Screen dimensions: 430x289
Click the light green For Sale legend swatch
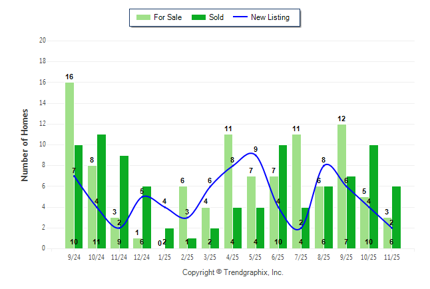tap(142, 17)
